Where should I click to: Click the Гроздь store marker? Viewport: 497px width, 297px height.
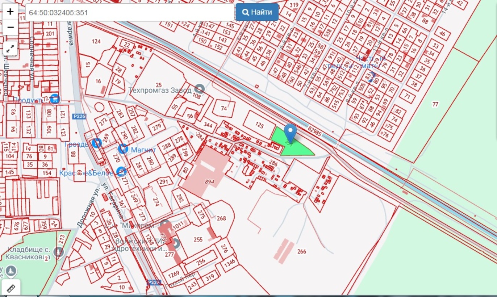(x=96, y=143)
